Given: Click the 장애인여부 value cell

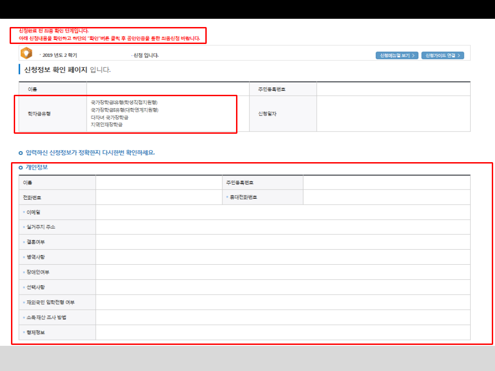Looking at the screenshot, I should tap(283, 272).
